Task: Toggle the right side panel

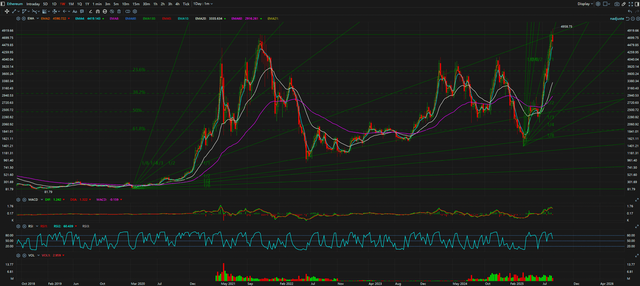Action: [637, 4]
